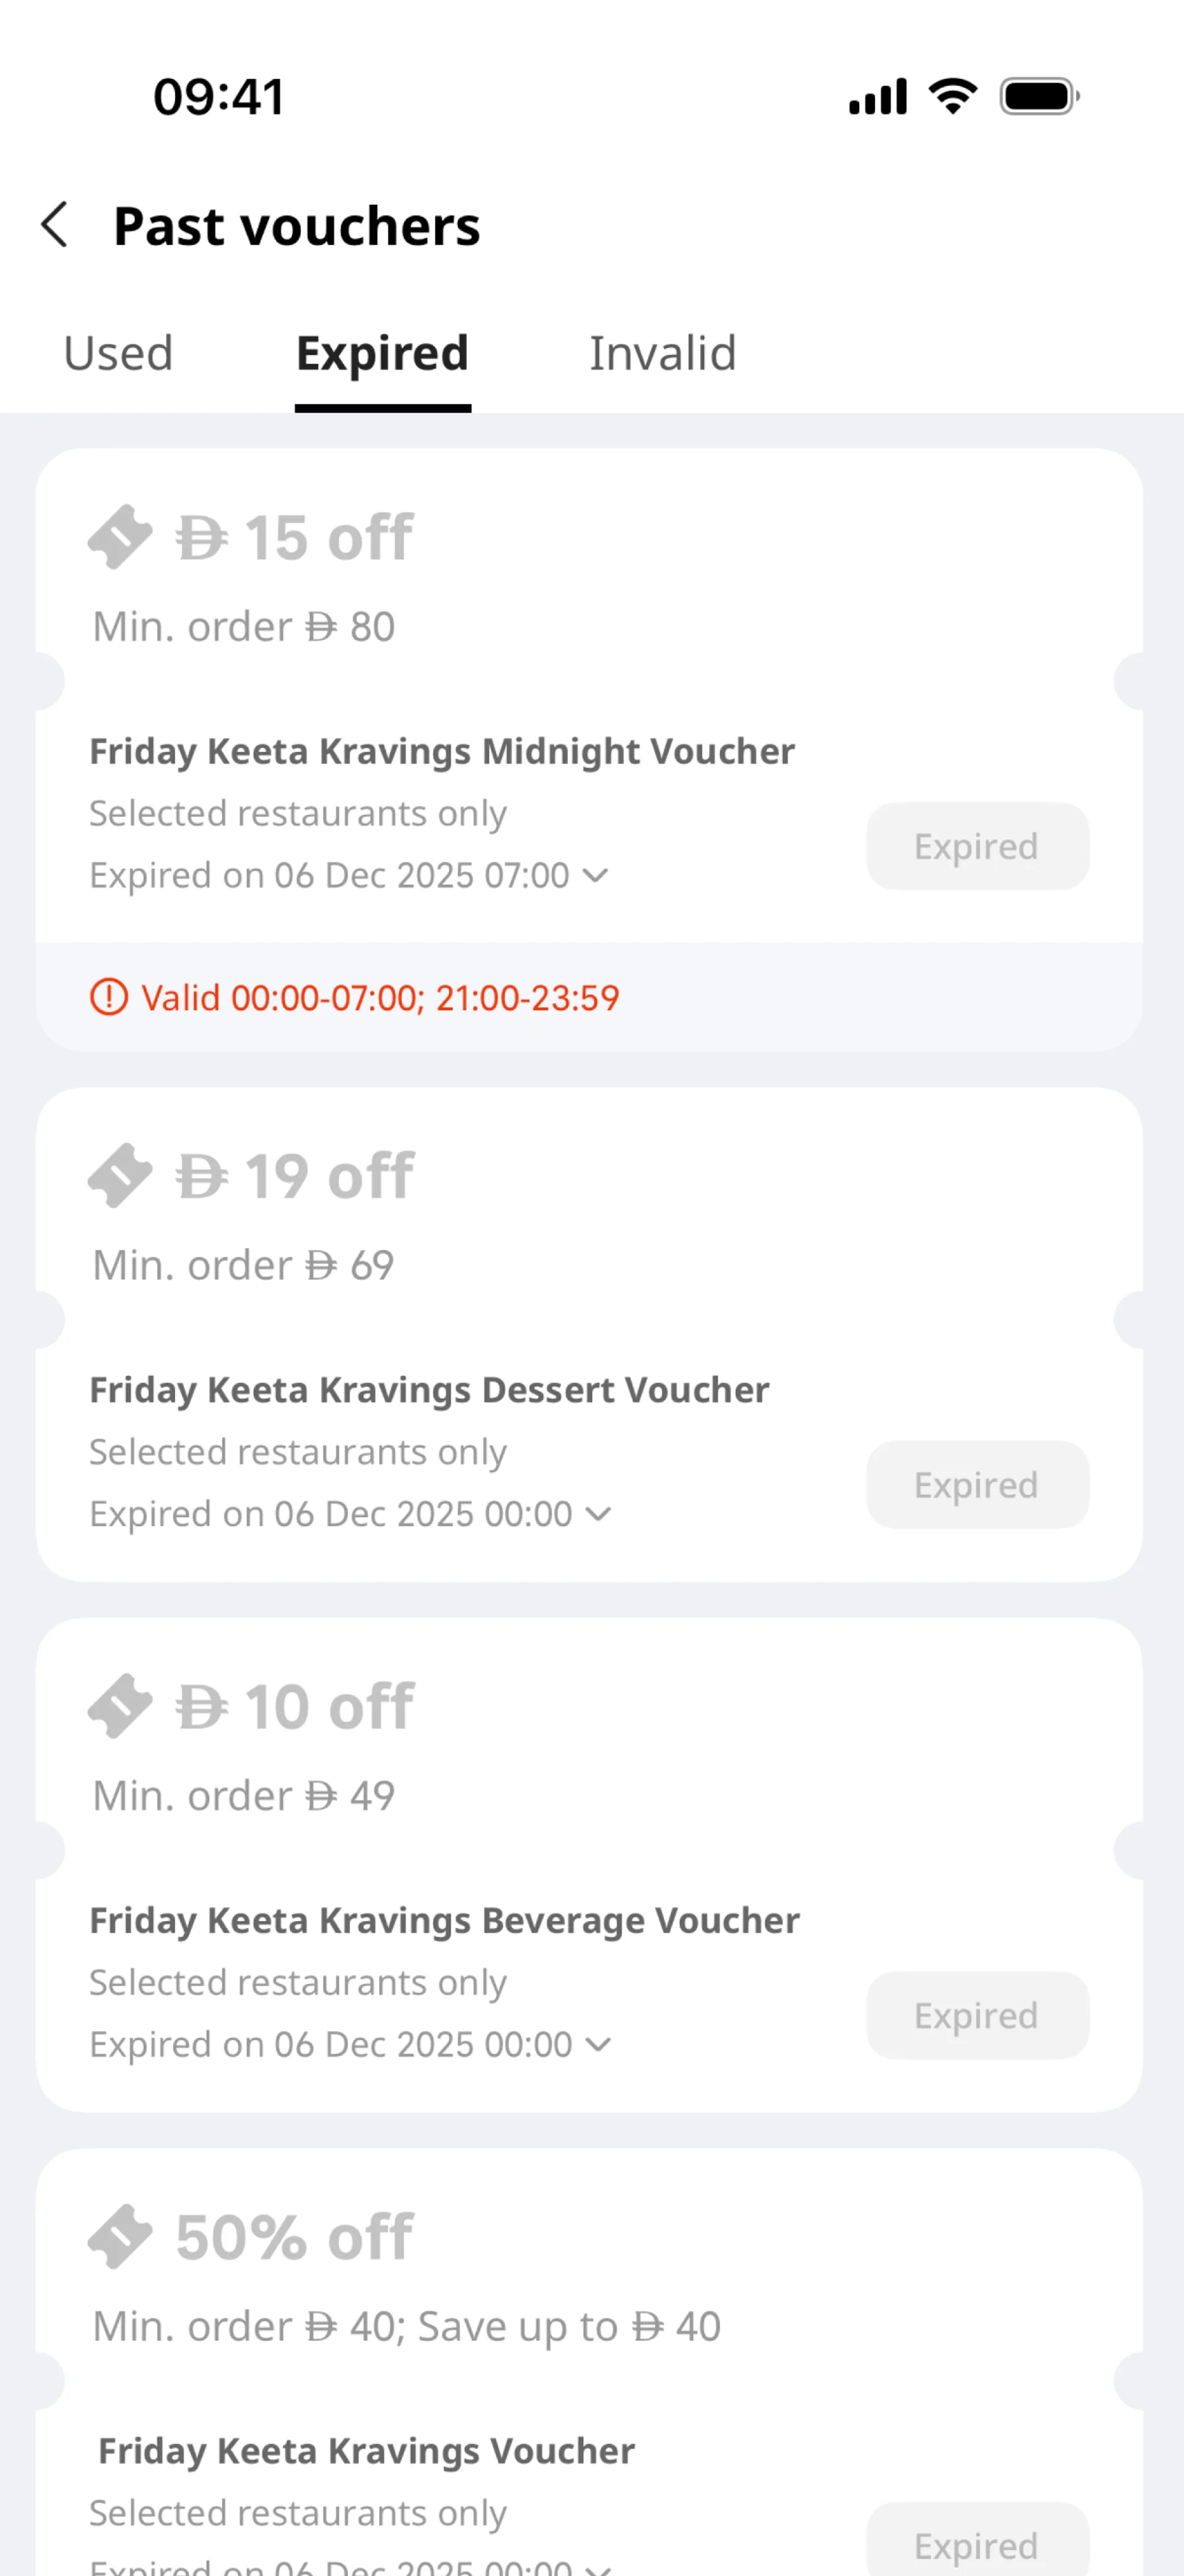Switch to the Invalid tab
1184x2576 pixels.
click(662, 353)
